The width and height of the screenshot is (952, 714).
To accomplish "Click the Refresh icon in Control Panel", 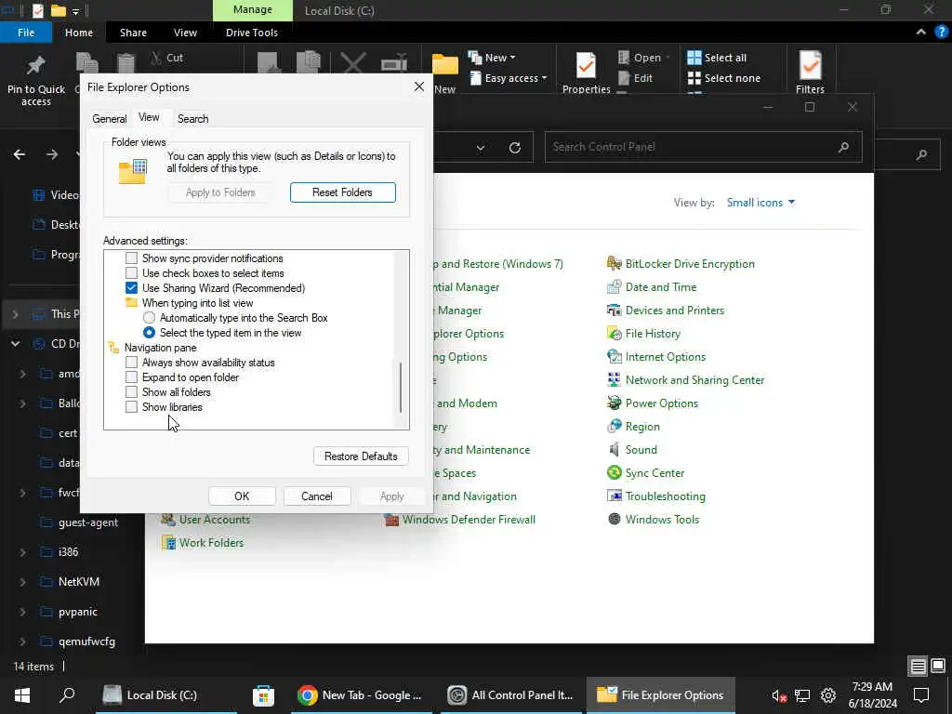I will pos(515,147).
